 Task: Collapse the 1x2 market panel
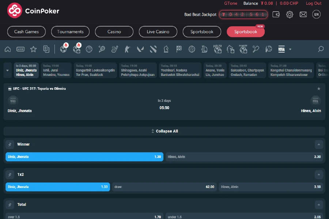[x=318, y=174]
